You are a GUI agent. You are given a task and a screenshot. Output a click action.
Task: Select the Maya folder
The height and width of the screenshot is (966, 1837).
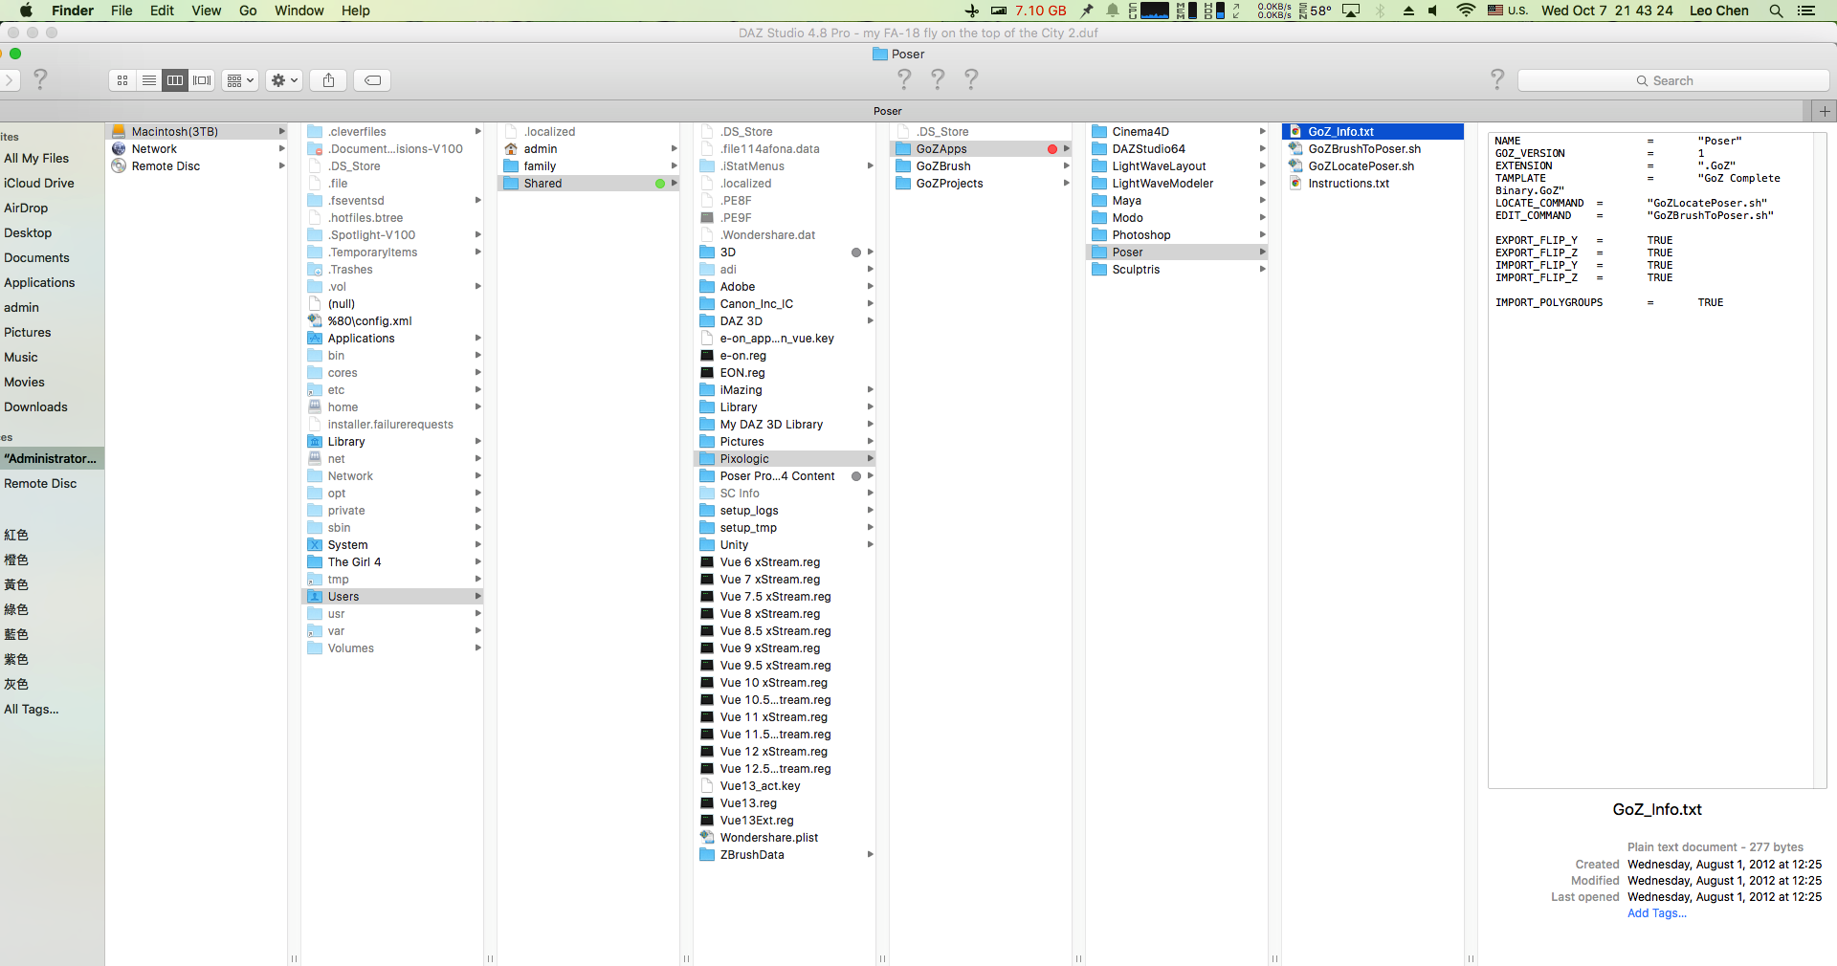1176,200
